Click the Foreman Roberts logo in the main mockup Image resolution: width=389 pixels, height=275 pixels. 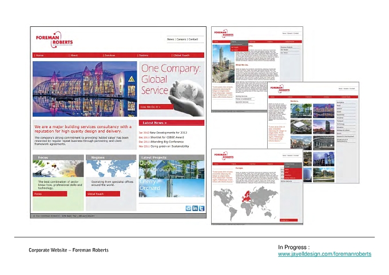point(54,39)
